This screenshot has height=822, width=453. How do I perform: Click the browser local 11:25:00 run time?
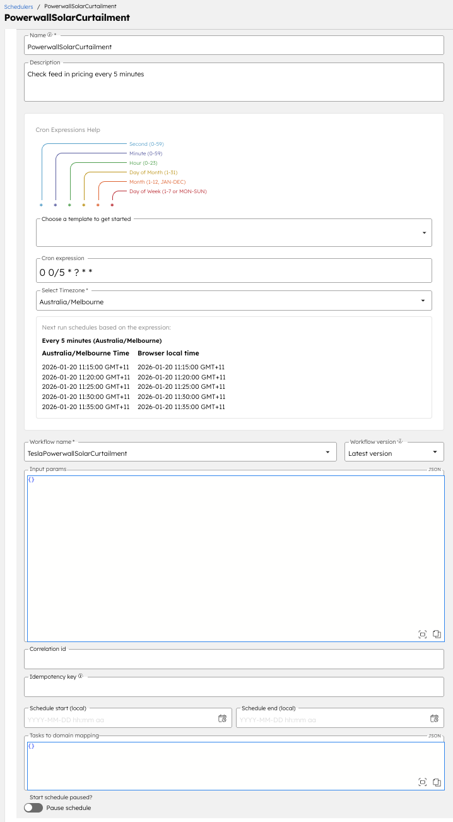181,387
